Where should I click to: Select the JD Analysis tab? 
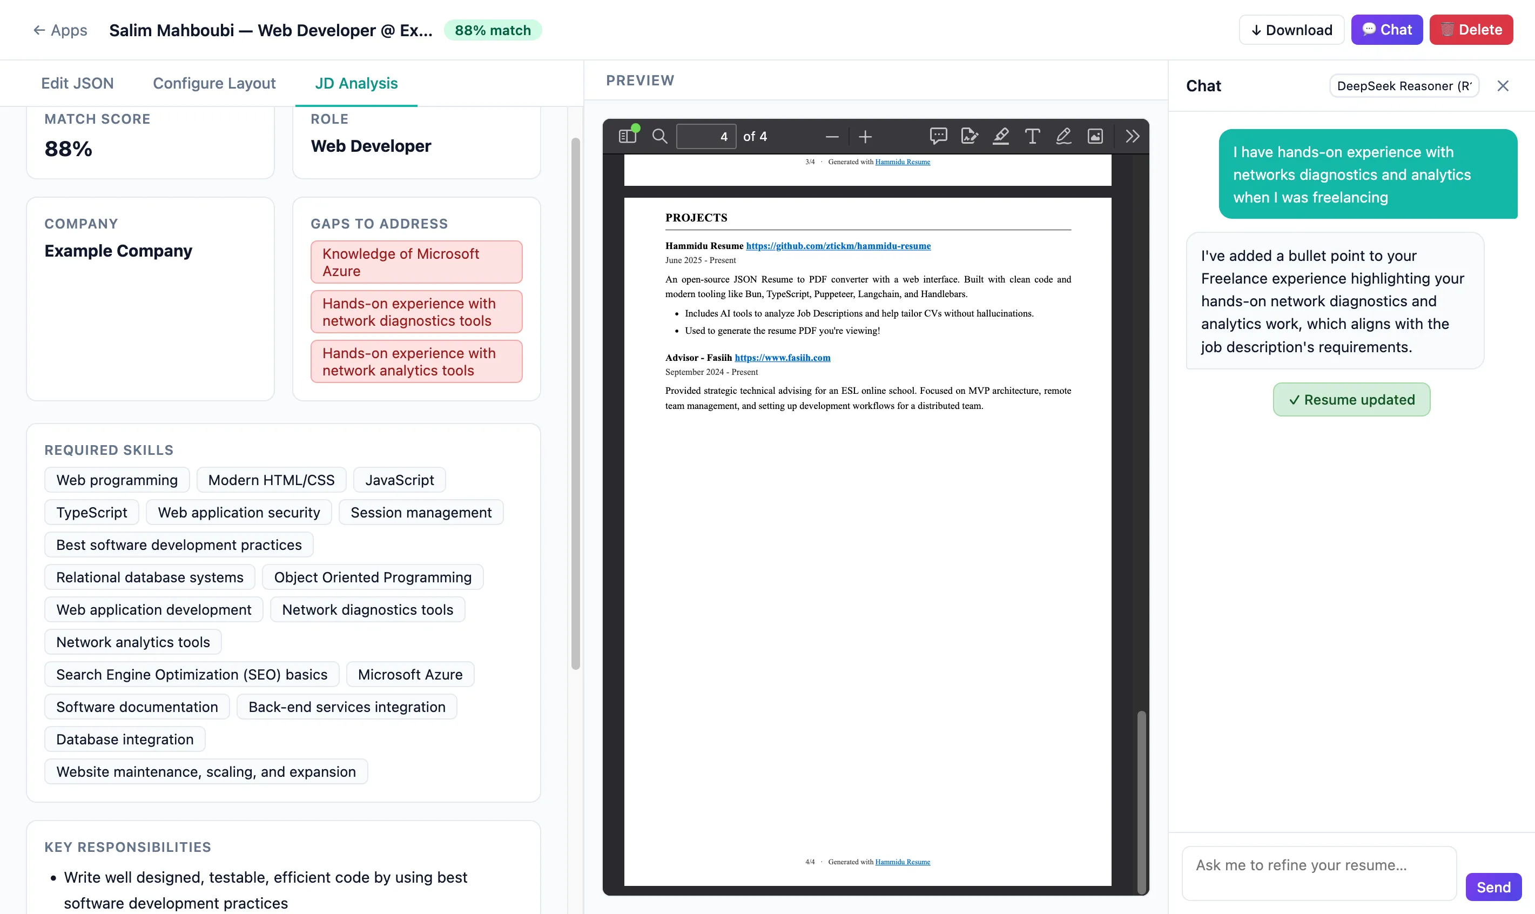tap(356, 83)
